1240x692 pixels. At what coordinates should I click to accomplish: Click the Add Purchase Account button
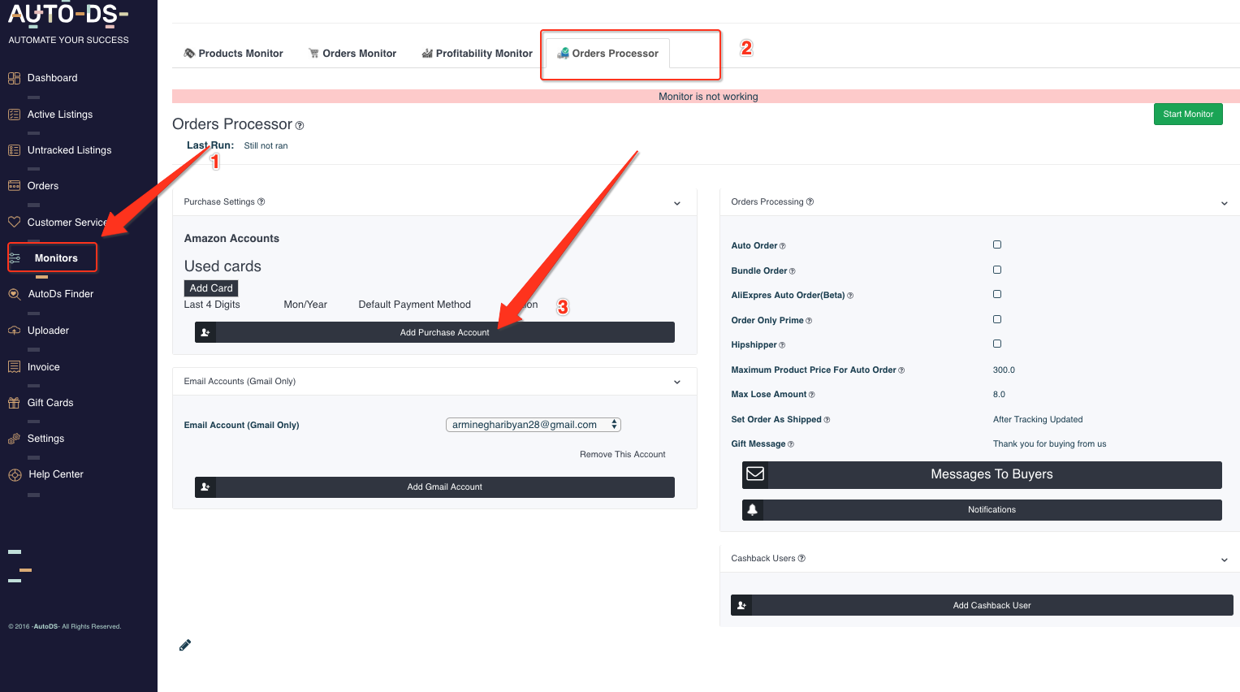[x=434, y=332]
